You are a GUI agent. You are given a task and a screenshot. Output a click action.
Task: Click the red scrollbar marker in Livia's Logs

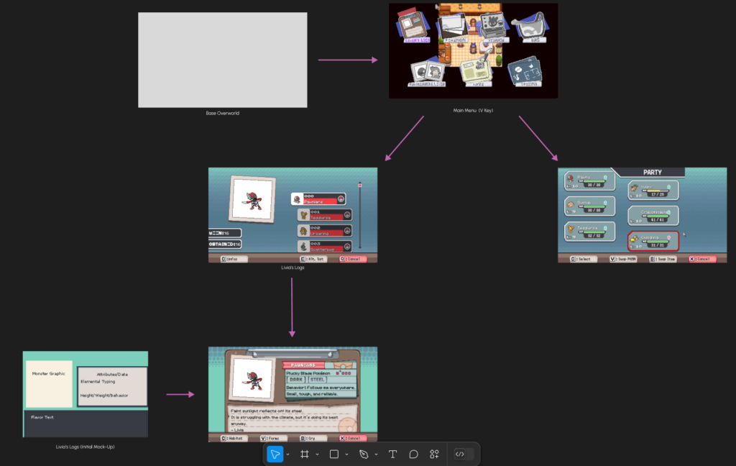[360, 186]
